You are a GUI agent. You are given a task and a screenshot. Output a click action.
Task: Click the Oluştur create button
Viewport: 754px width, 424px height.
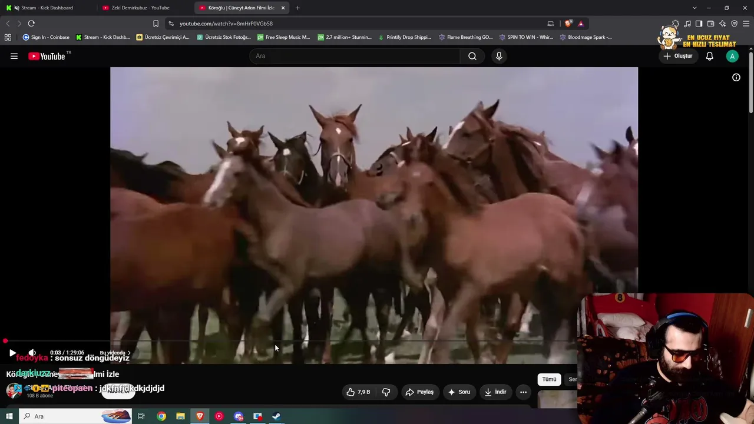[x=677, y=56]
